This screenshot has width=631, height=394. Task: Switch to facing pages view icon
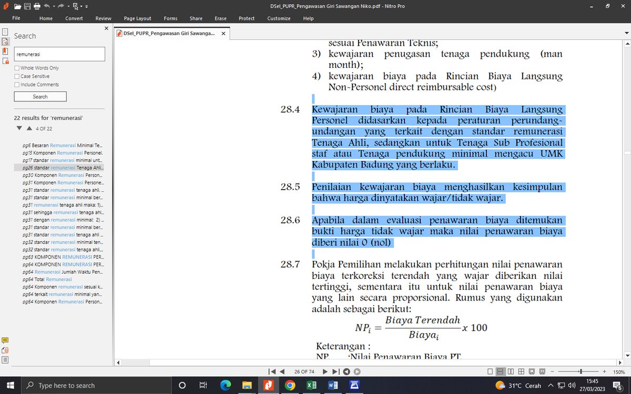pos(511,371)
